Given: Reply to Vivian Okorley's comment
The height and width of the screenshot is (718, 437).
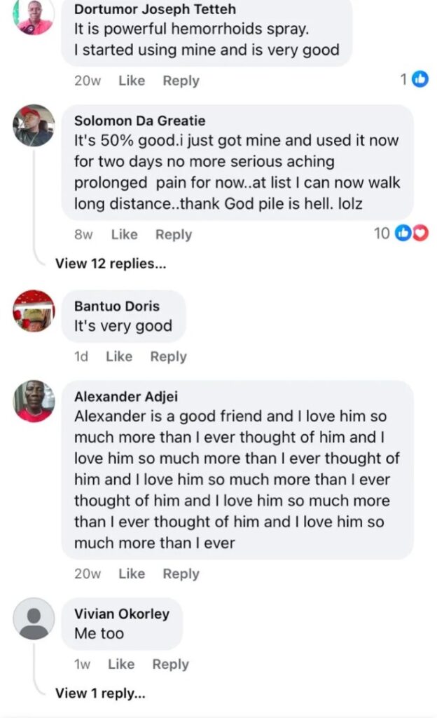Looking at the screenshot, I should click(x=170, y=664).
